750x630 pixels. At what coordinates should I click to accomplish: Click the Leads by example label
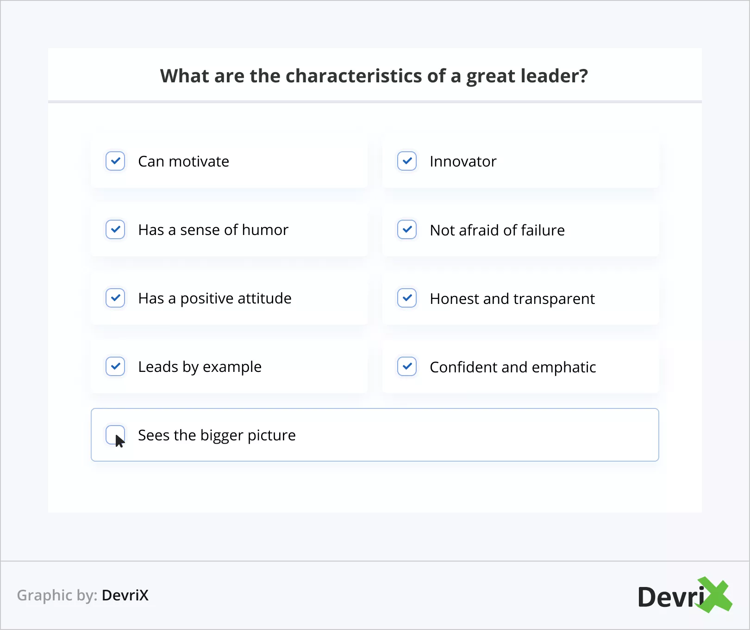click(x=200, y=367)
